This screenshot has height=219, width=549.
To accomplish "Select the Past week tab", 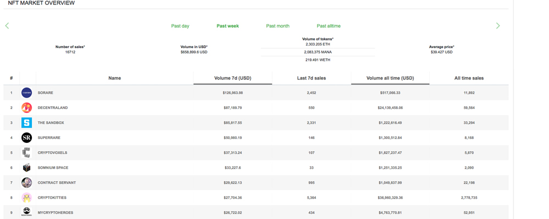I will click(x=227, y=26).
